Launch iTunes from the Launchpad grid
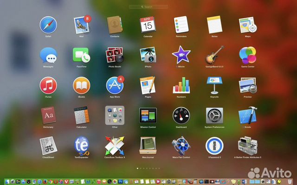 point(48,85)
